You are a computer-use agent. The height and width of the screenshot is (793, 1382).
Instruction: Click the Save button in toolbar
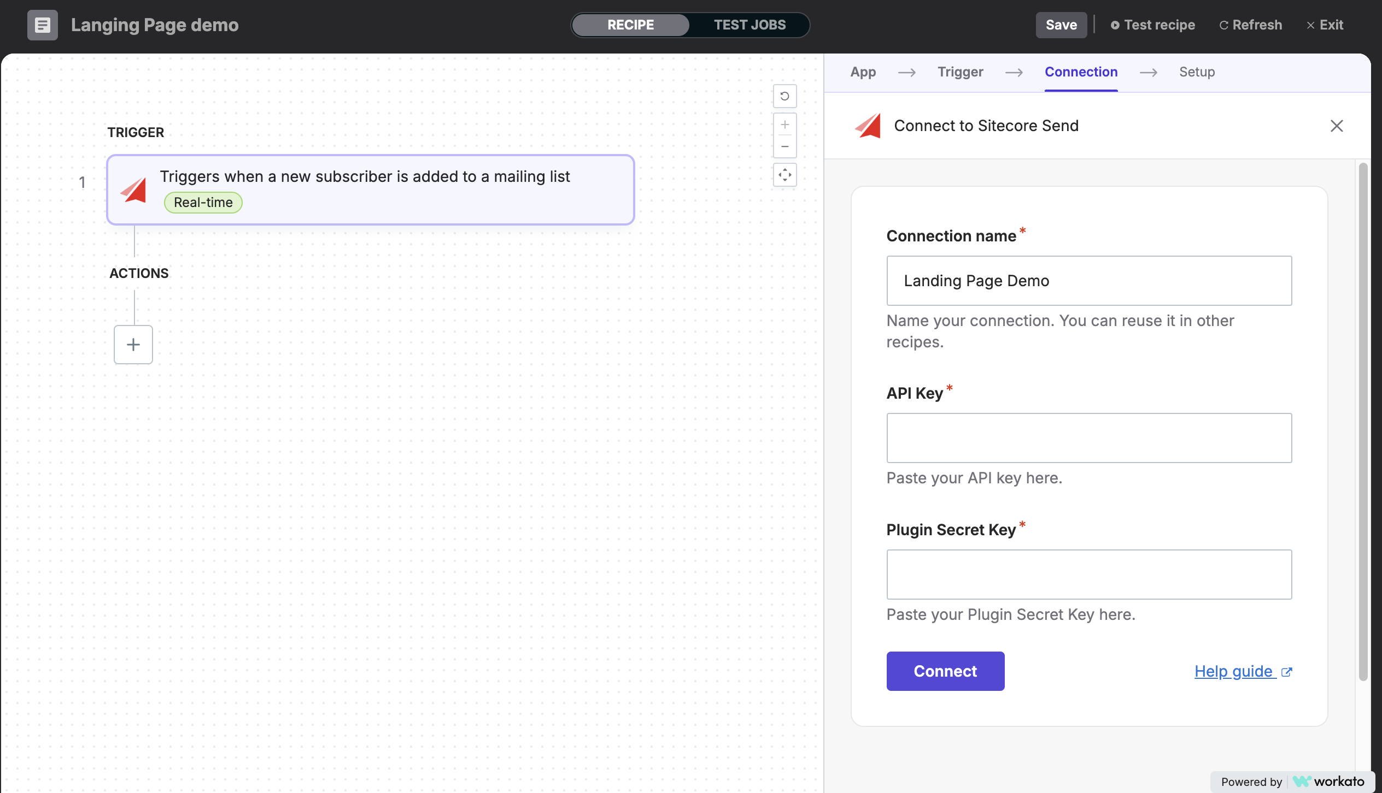(1061, 25)
